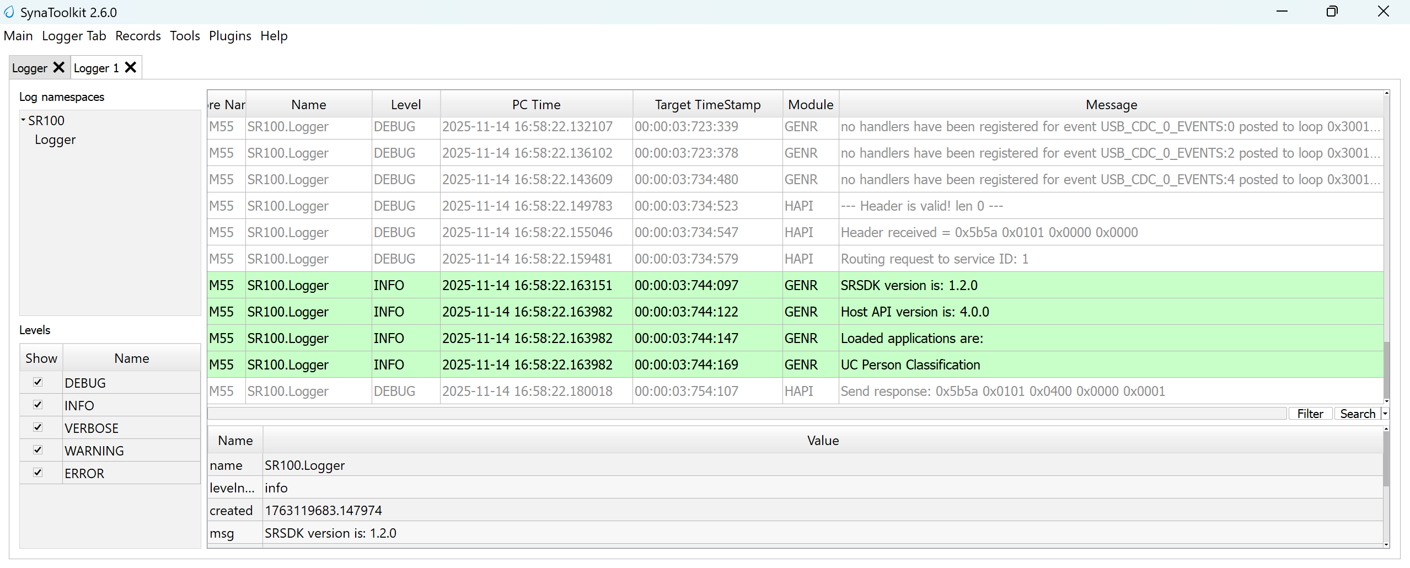Screen dimensions: 1410x568
Task: Close the Logger 1 tab
Action: pyautogui.click(x=131, y=67)
